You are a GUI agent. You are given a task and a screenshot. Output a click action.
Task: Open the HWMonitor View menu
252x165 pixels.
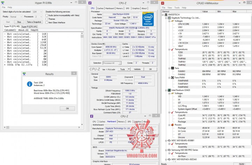click(170, 8)
